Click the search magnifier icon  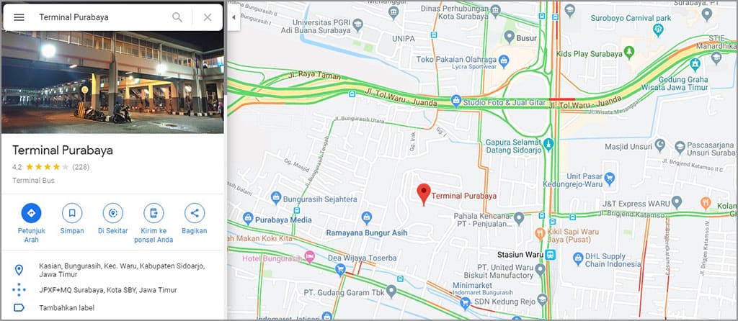tap(177, 17)
